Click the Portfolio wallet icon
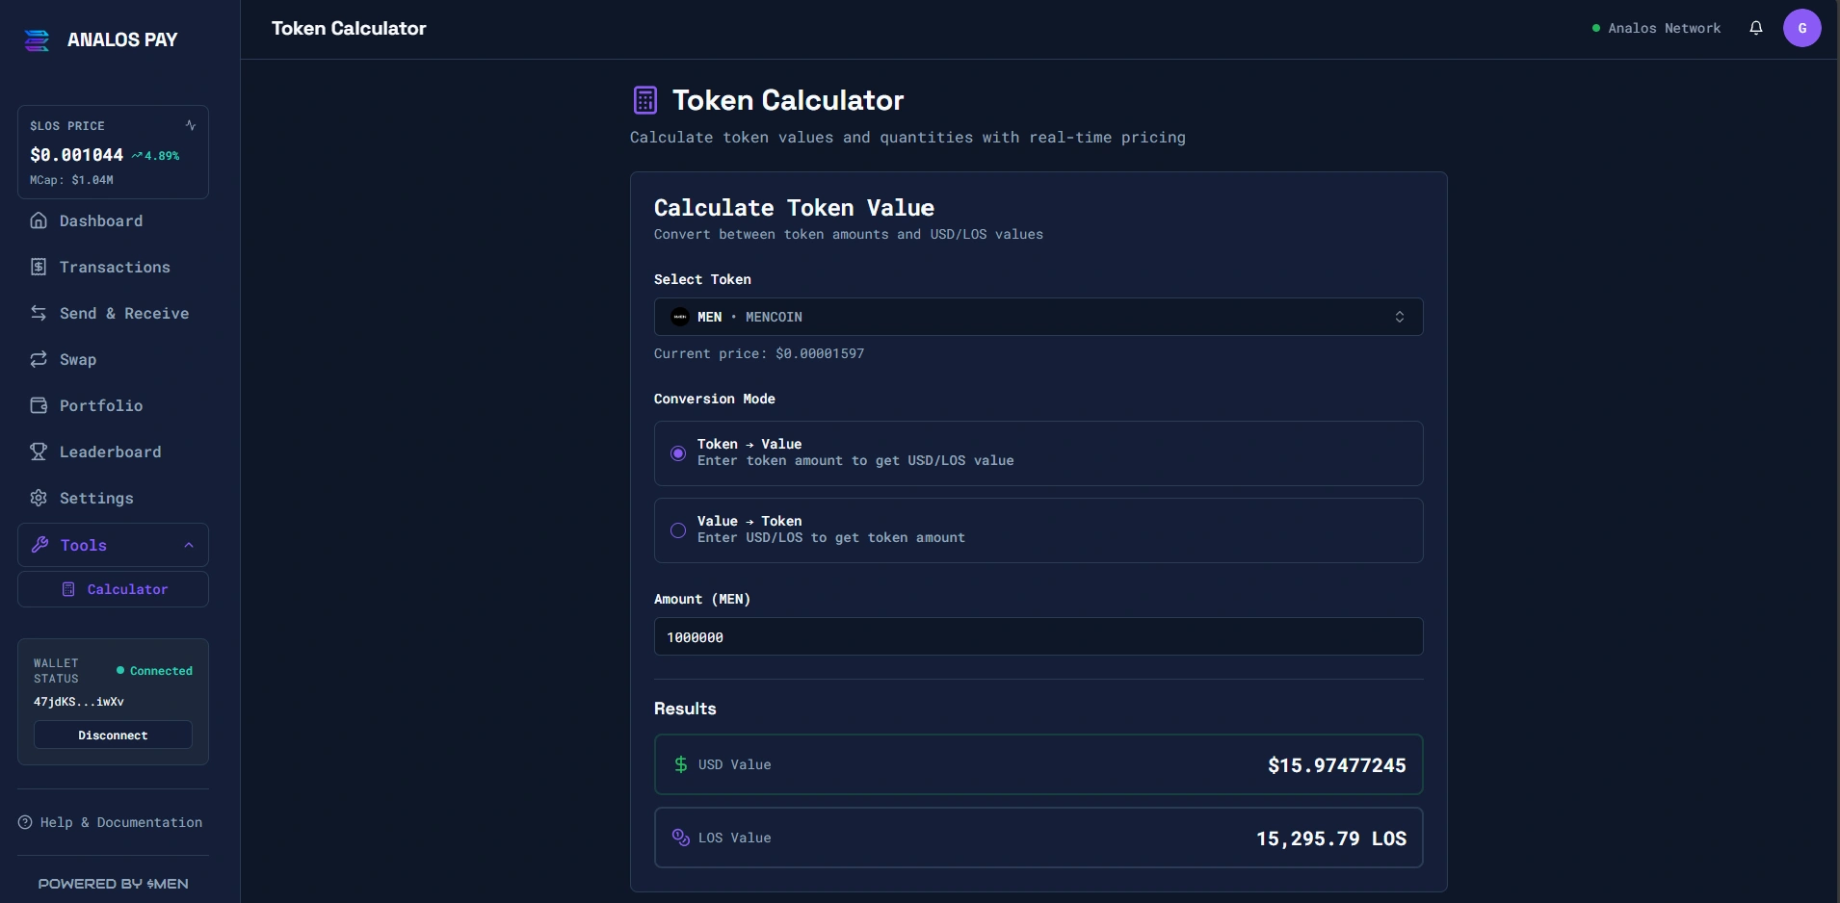1840x903 pixels. point(39,405)
